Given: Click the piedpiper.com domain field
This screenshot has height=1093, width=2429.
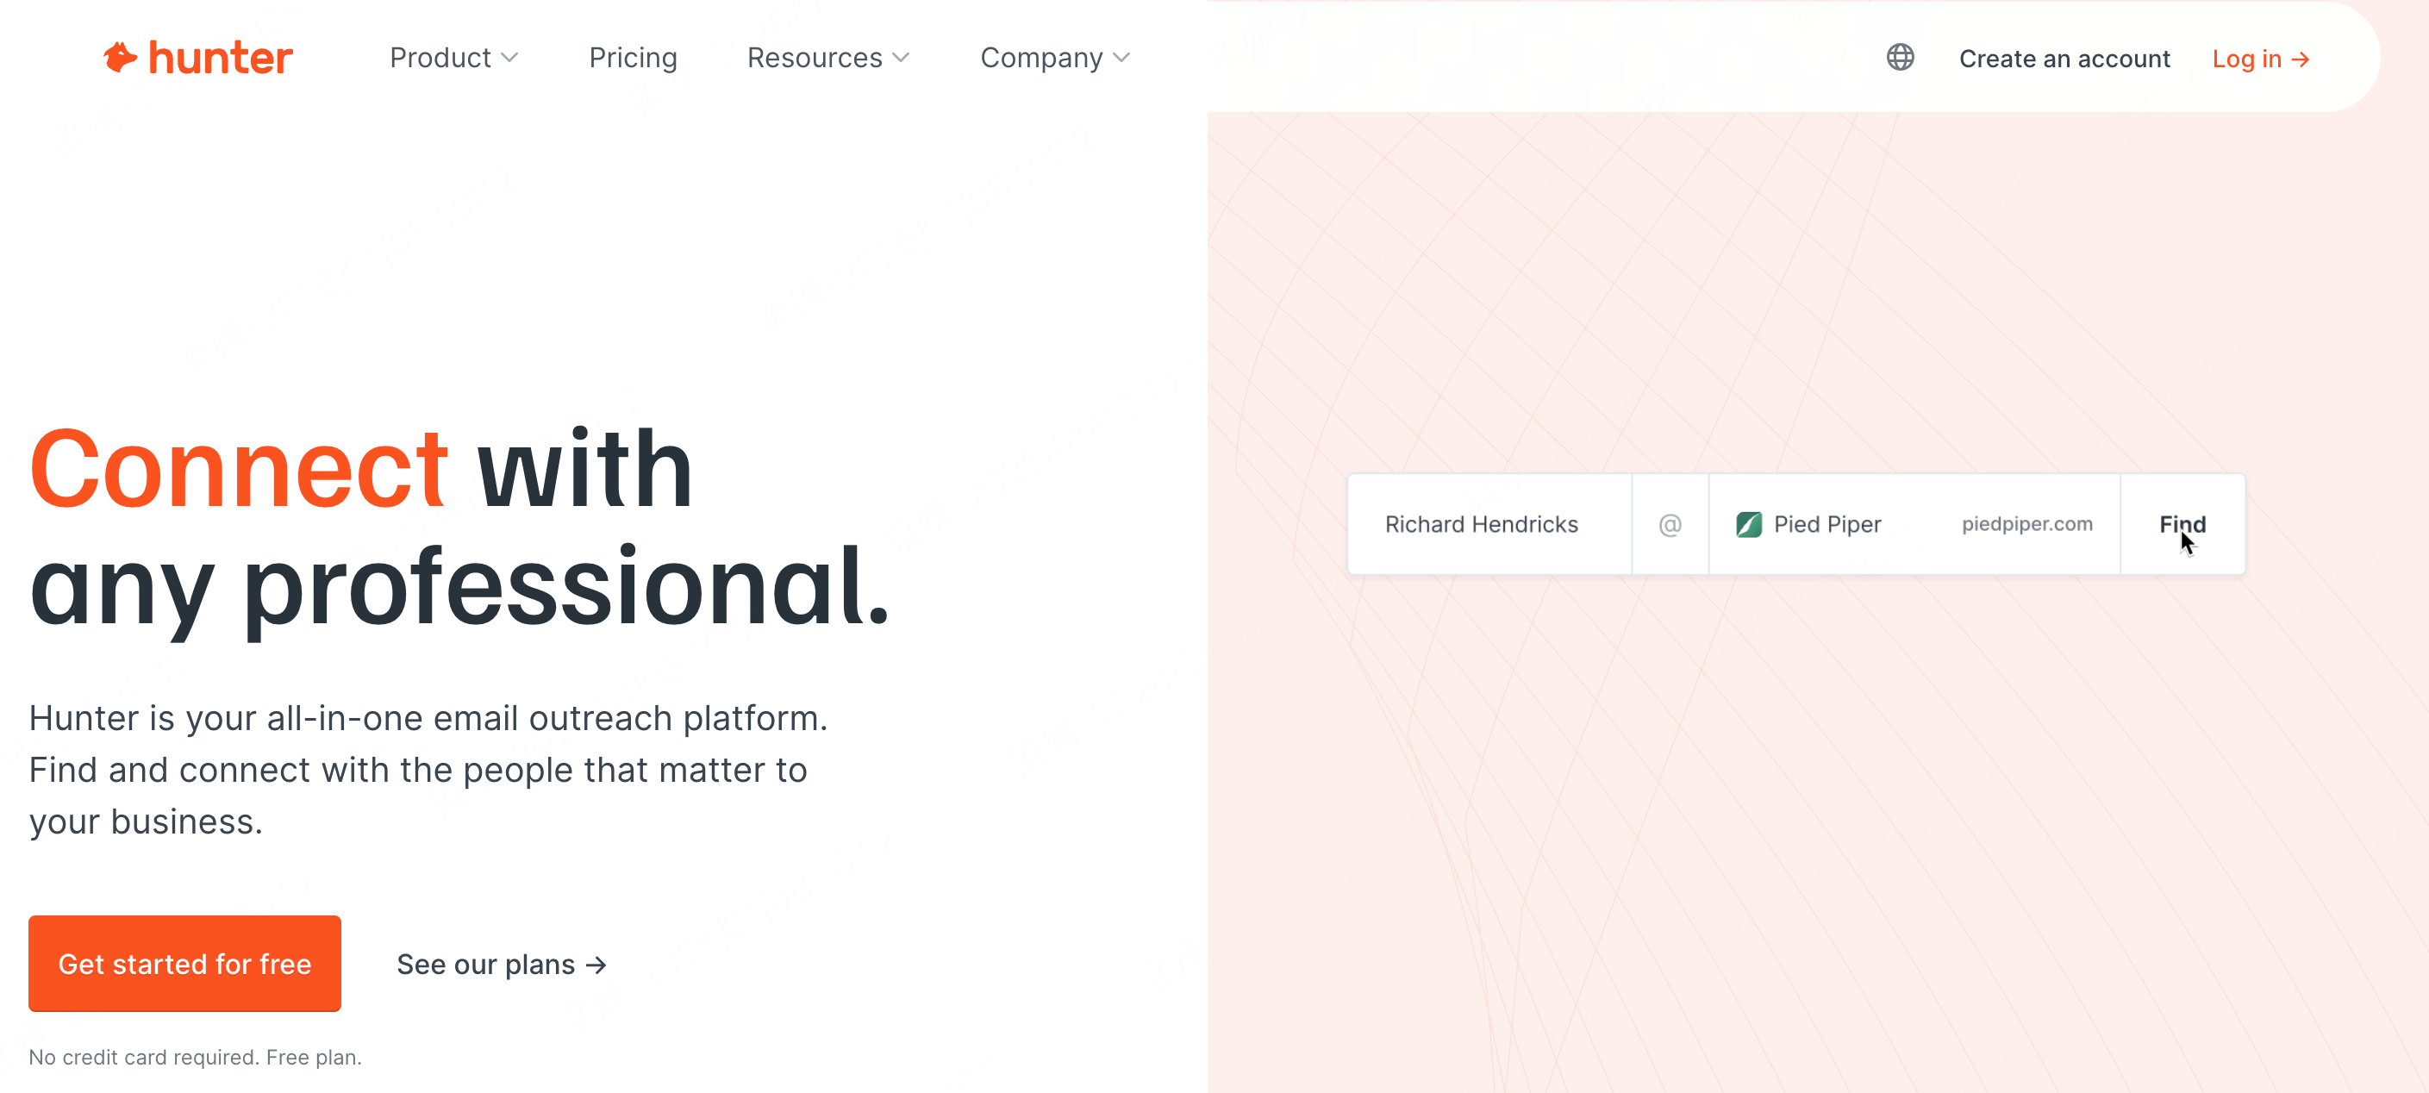Looking at the screenshot, I should 2026,524.
